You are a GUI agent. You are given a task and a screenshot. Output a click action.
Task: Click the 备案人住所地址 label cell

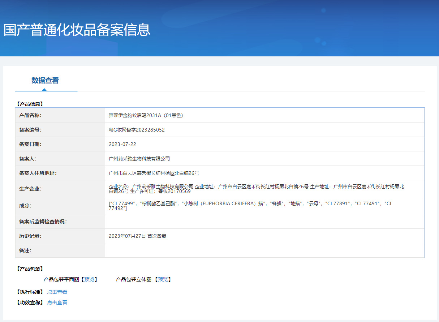pyautogui.click(x=60, y=173)
